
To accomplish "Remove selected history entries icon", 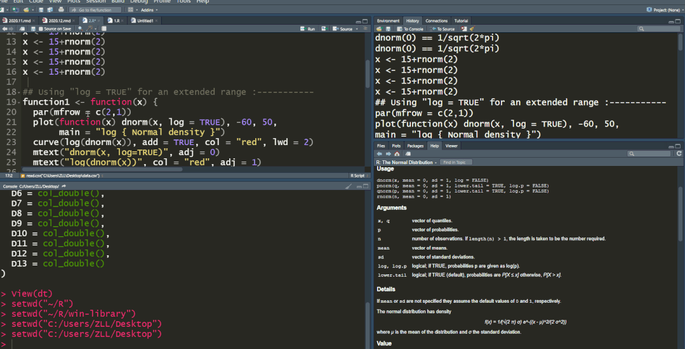I will coord(463,29).
